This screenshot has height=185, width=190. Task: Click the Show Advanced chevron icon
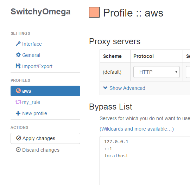(105, 88)
